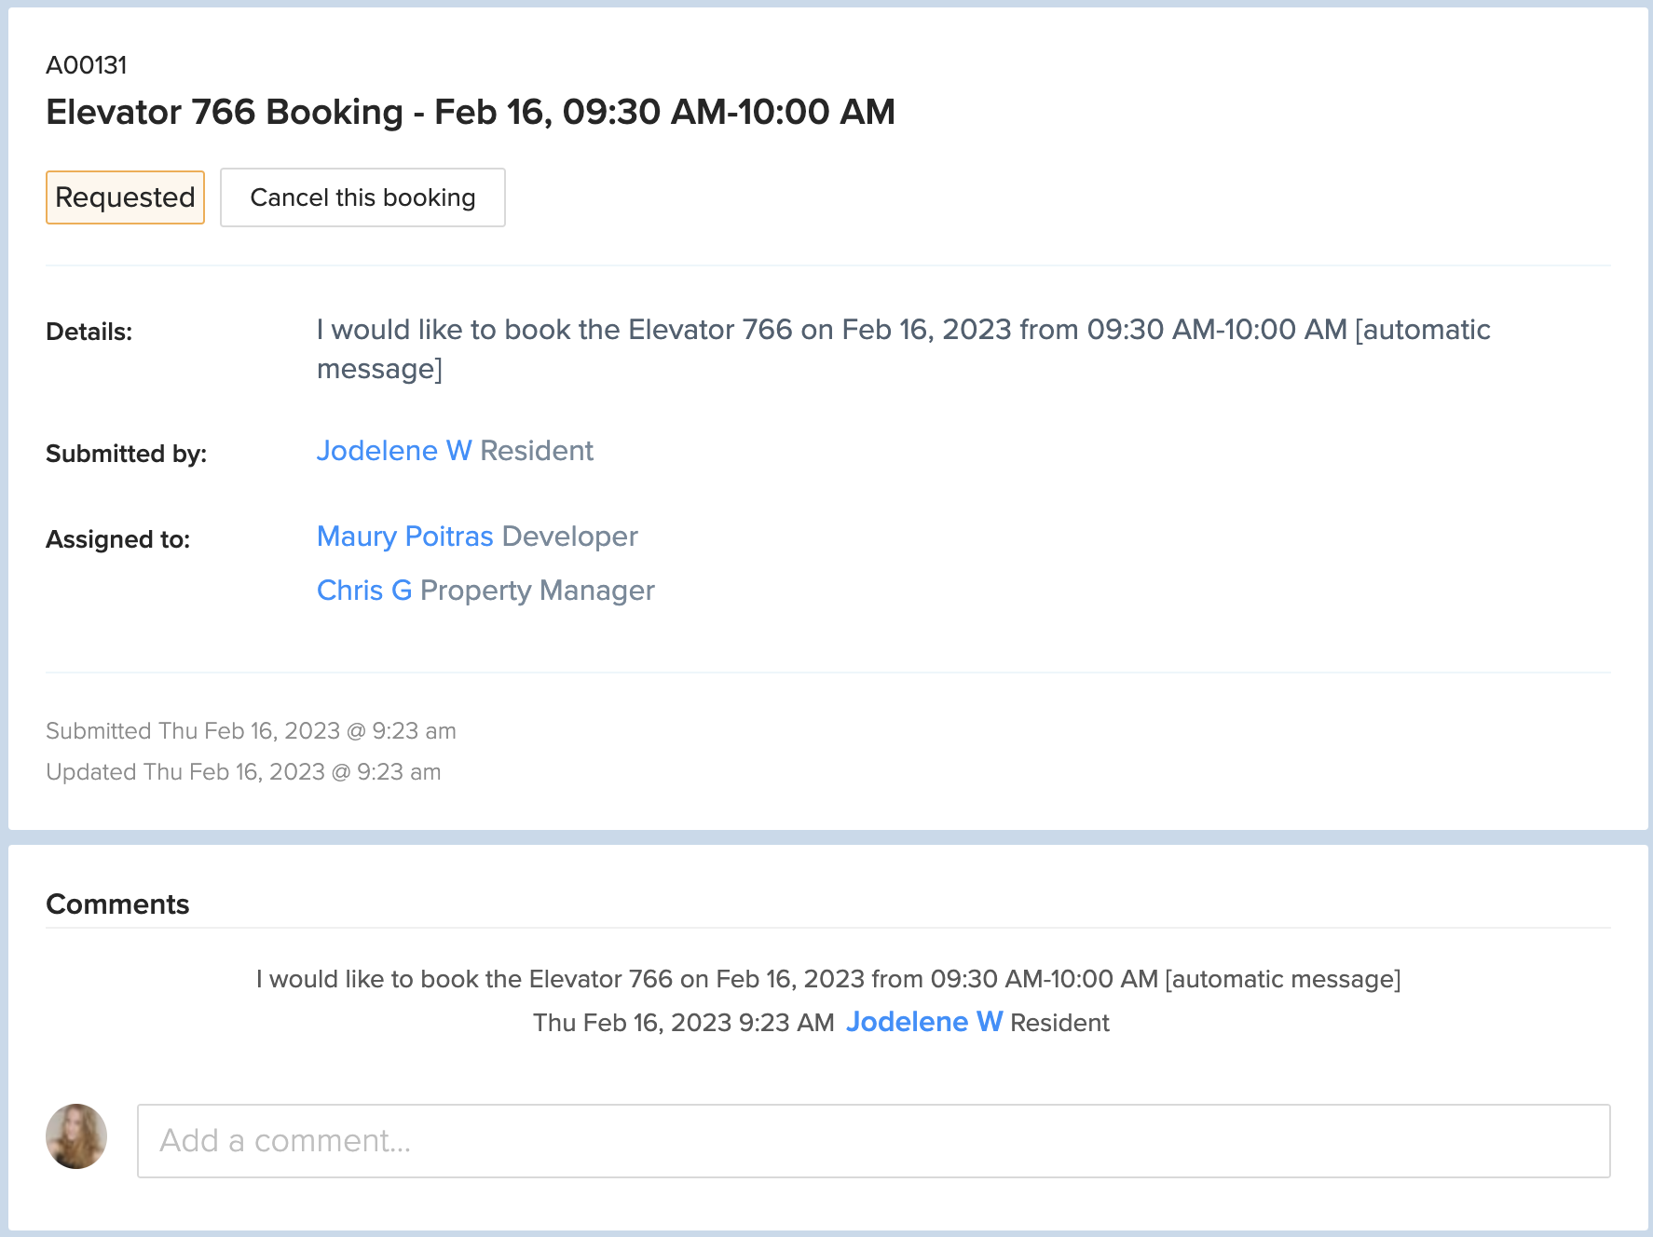
Task: Select booking ID A00131 text
Action: [87, 65]
